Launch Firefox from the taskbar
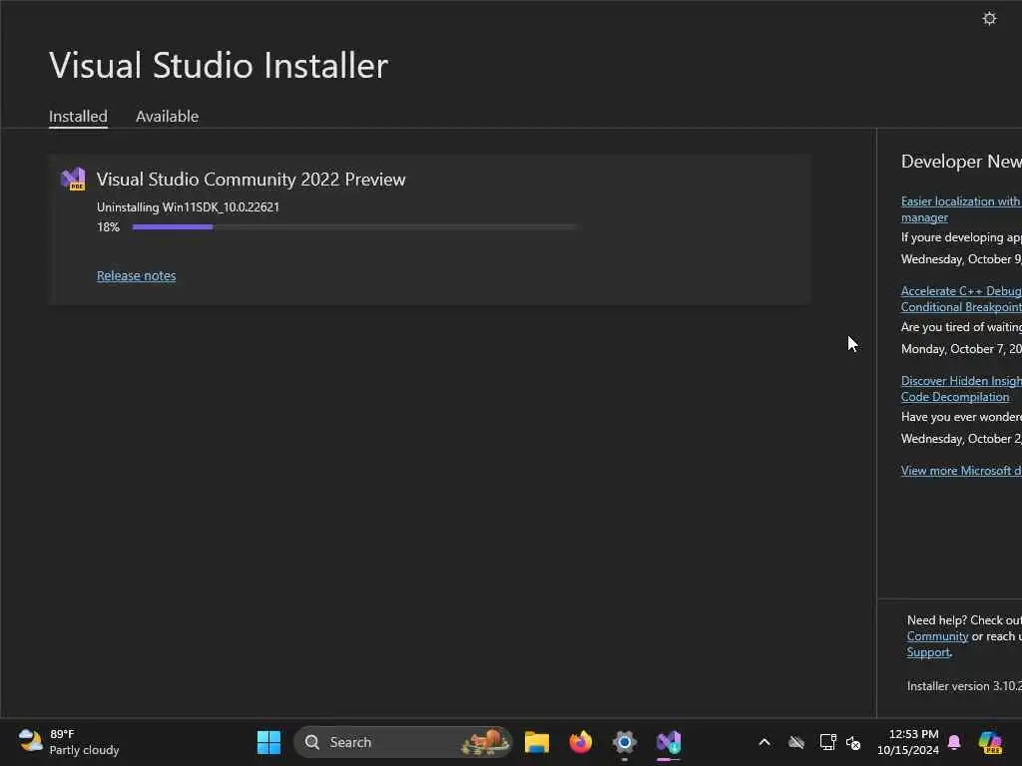 (x=580, y=742)
